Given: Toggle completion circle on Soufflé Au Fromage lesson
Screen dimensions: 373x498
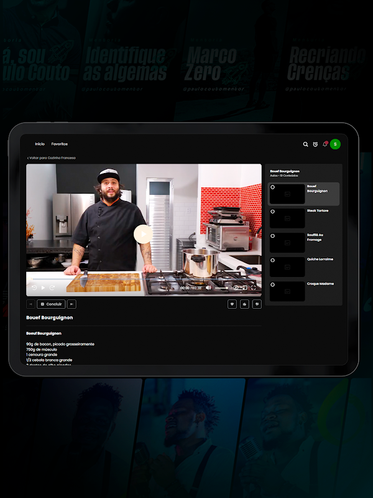Looking at the screenshot, I should (x=272, y=236).
